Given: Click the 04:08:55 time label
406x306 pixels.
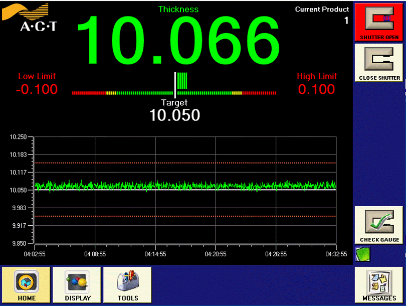Looking at the screenshot, I should click(95, 254).
